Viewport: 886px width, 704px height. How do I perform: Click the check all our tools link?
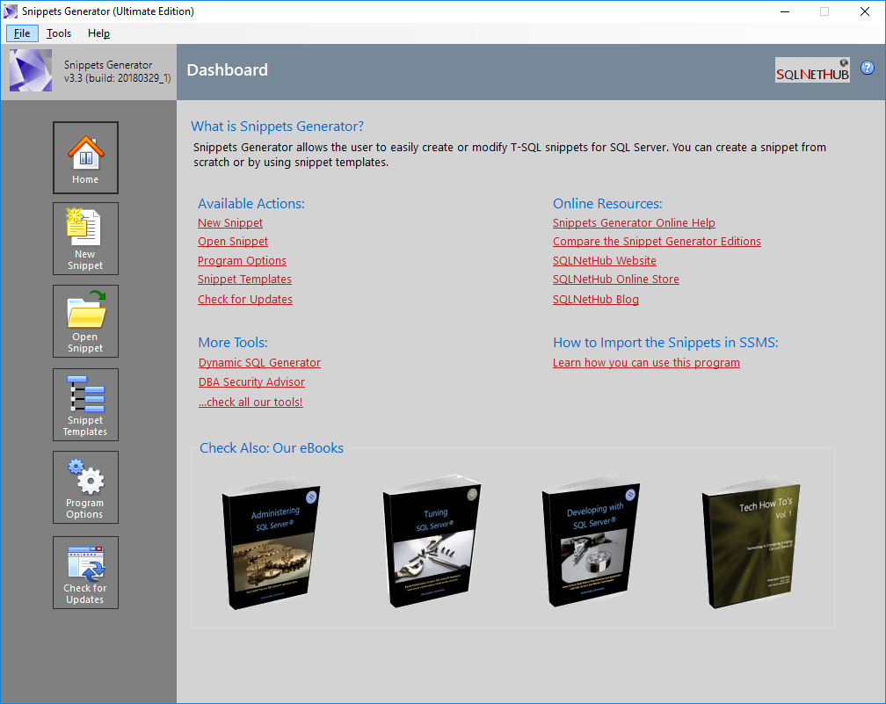point(251,403)
